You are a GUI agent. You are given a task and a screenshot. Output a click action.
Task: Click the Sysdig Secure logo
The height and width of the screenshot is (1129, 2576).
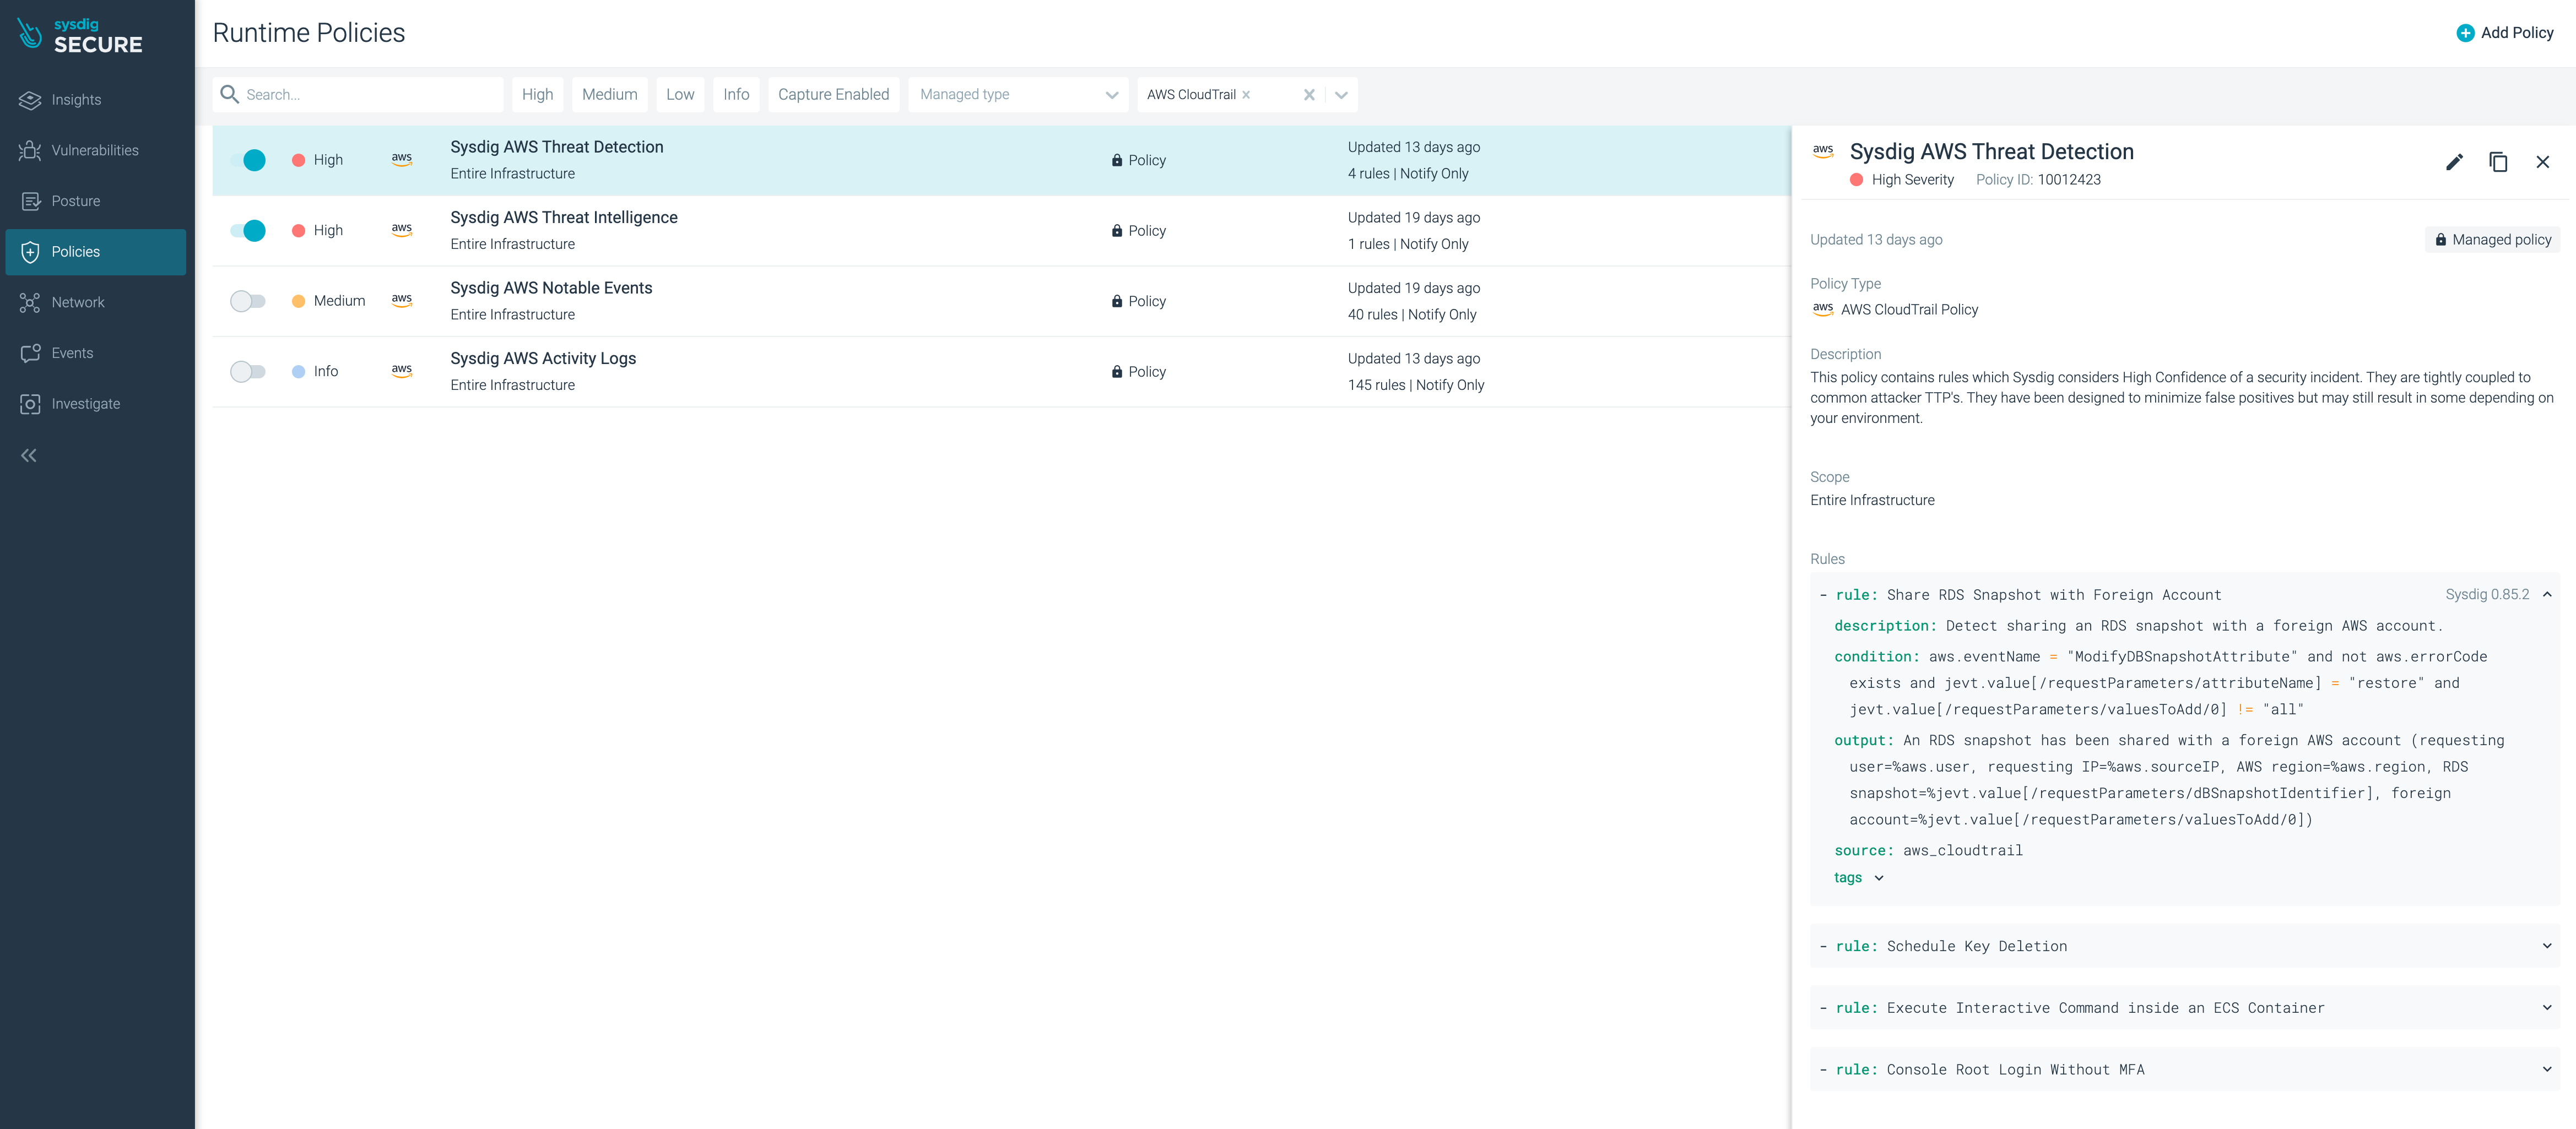coord(80,35)
